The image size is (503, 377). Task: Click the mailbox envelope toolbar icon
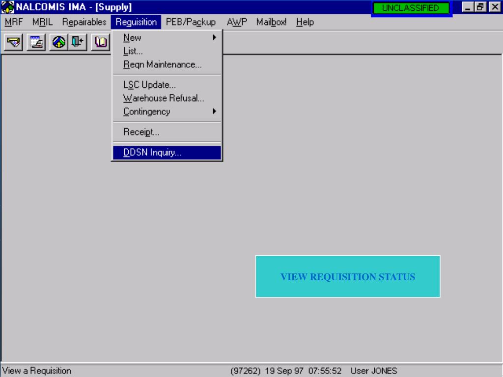[x=13, y=42]
